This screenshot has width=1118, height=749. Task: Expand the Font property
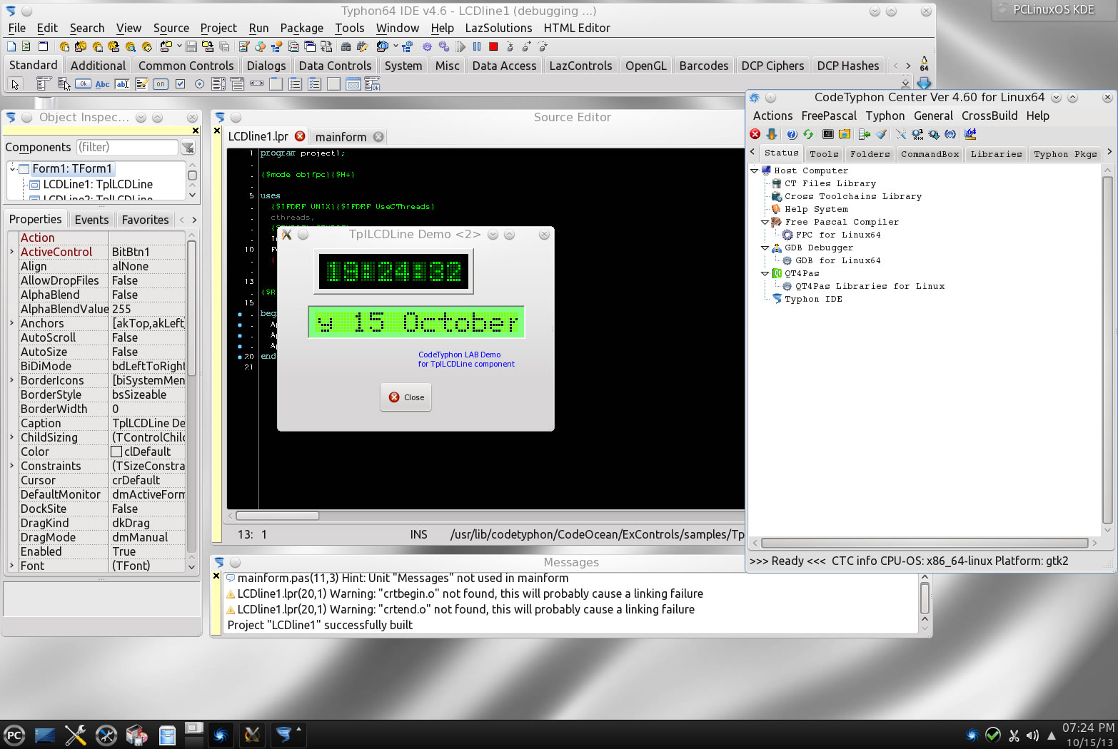coord(12,566)
